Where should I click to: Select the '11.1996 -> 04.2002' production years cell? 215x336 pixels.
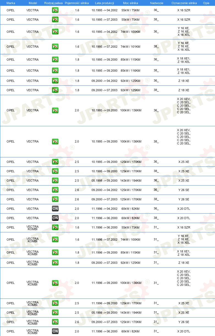point(104,209)
